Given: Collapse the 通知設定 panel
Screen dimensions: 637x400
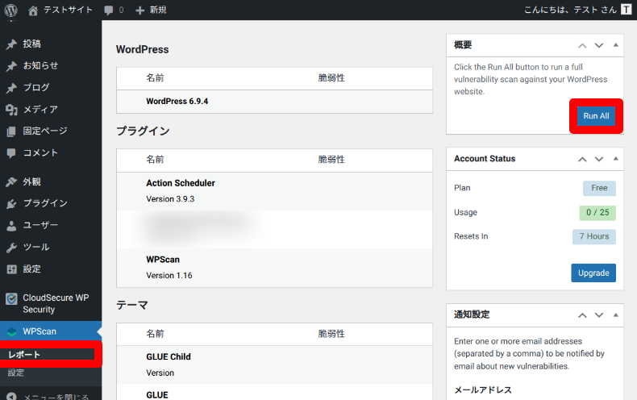Looking at the screenshot, I should coord(615,315).
